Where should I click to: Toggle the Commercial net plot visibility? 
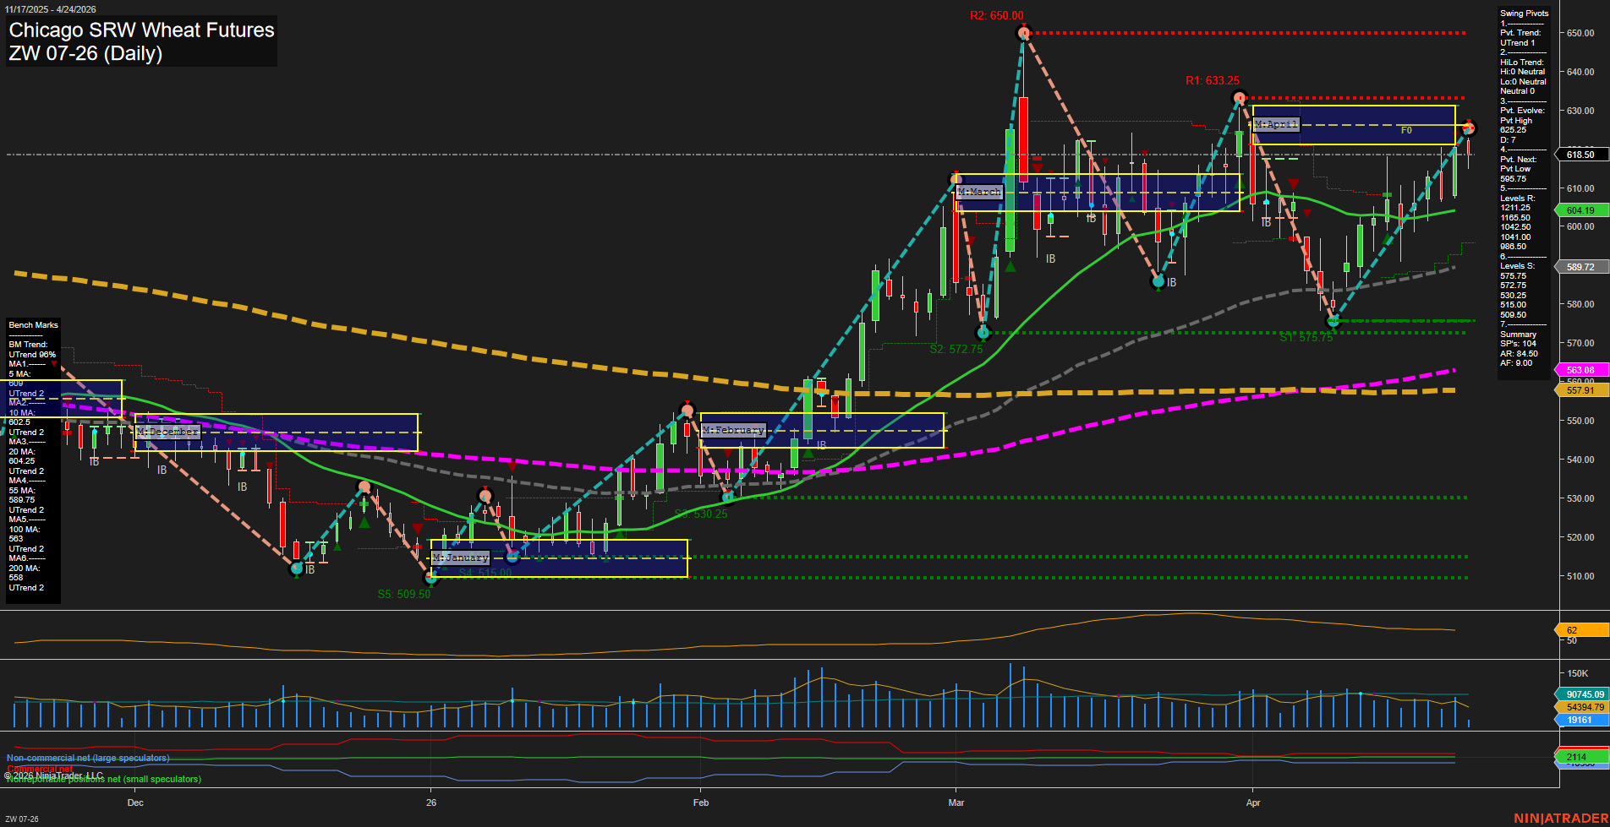point(40,770)
